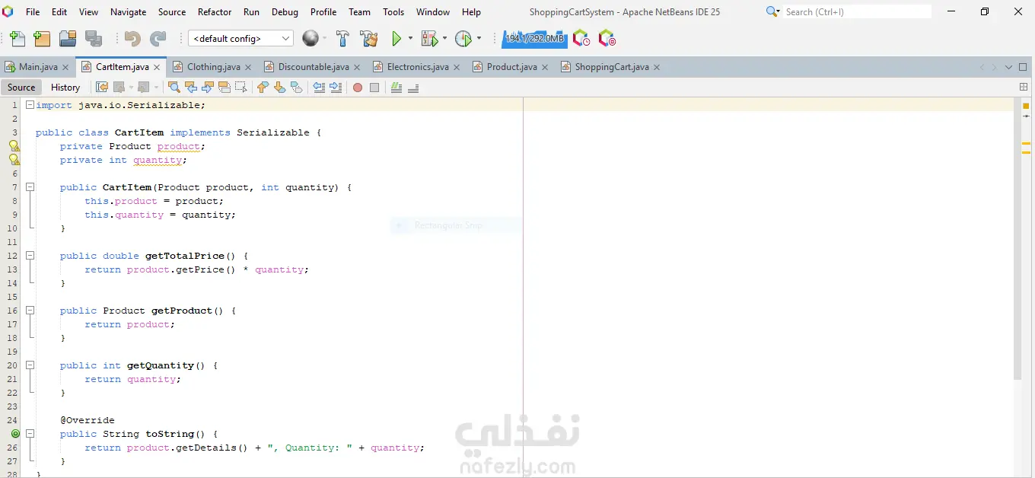Close the Clothing.java tab
Image resolution: width=1035 pixels, height=478 pixels.
pos(248,67)
